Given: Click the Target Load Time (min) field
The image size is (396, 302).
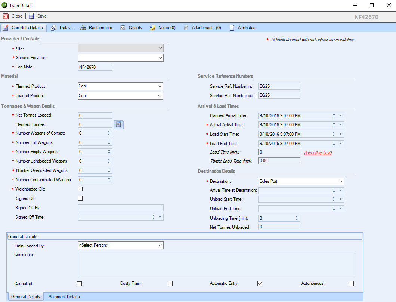Looking at the screenshot, I should coord(279,161).
